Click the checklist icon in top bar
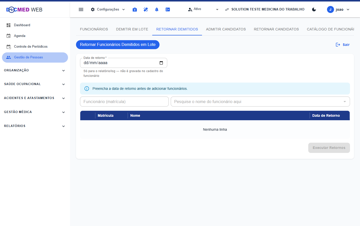Image resolution: width=360 pixels, height=226 pixels. tap(168, 9)
